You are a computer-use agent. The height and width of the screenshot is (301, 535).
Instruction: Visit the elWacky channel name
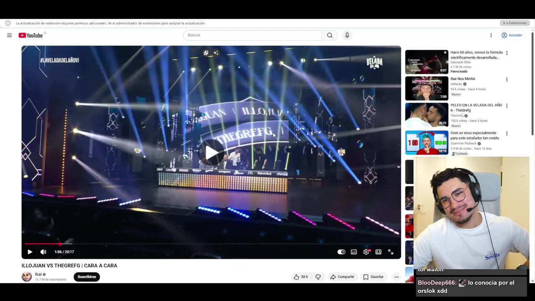click(x=456, y=84)
